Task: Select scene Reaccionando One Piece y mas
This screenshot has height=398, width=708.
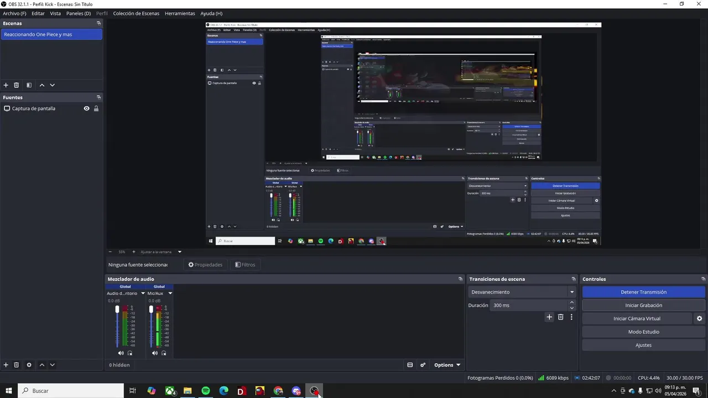Action: click(x=51, y=34)
